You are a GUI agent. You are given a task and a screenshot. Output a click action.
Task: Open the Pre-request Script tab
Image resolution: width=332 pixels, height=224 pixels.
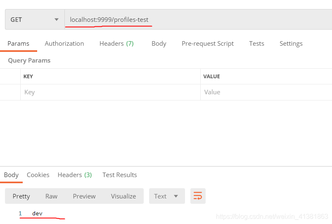[208, 44]
